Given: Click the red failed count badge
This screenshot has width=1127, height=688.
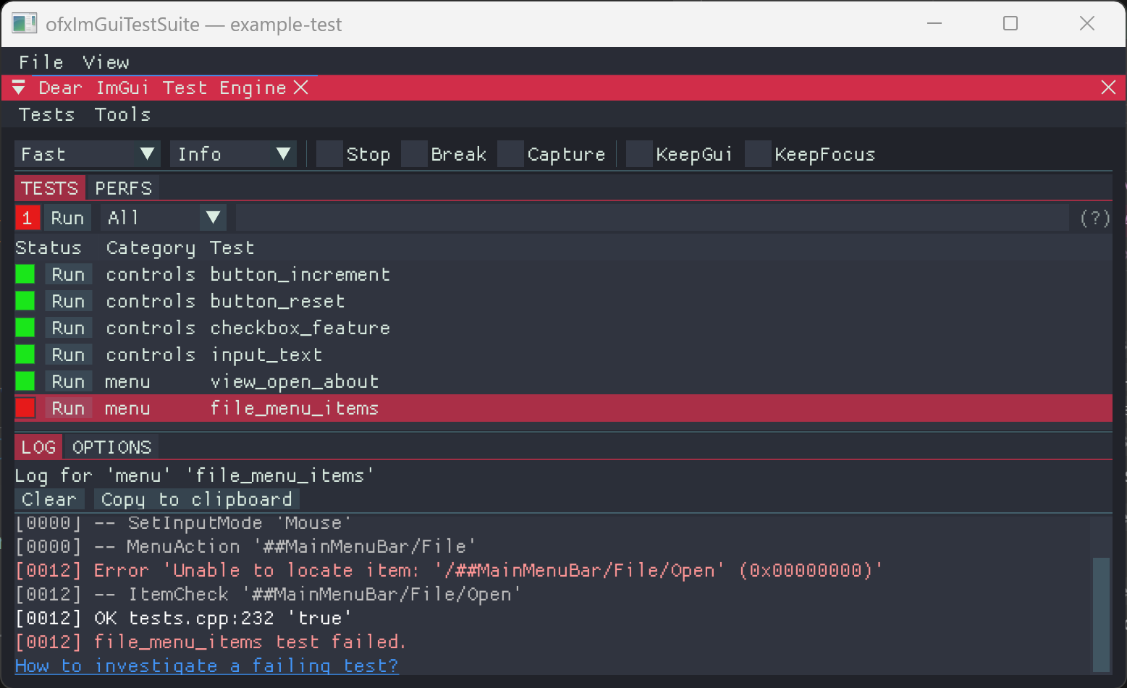Looking at the screenshot, I should coord(28,218).
